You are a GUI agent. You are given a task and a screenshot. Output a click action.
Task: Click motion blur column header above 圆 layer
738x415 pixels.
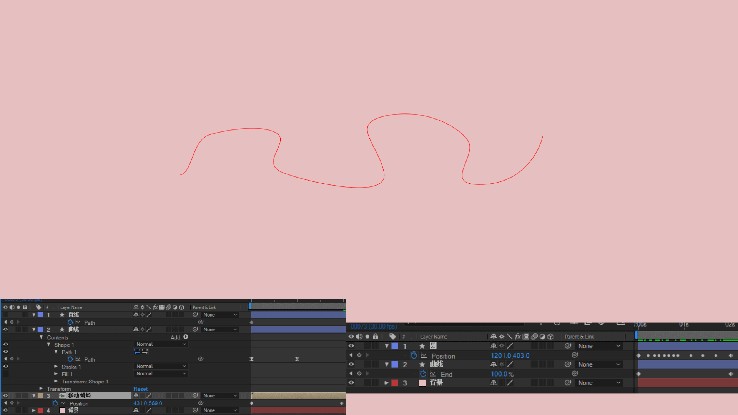pos(534,336)
